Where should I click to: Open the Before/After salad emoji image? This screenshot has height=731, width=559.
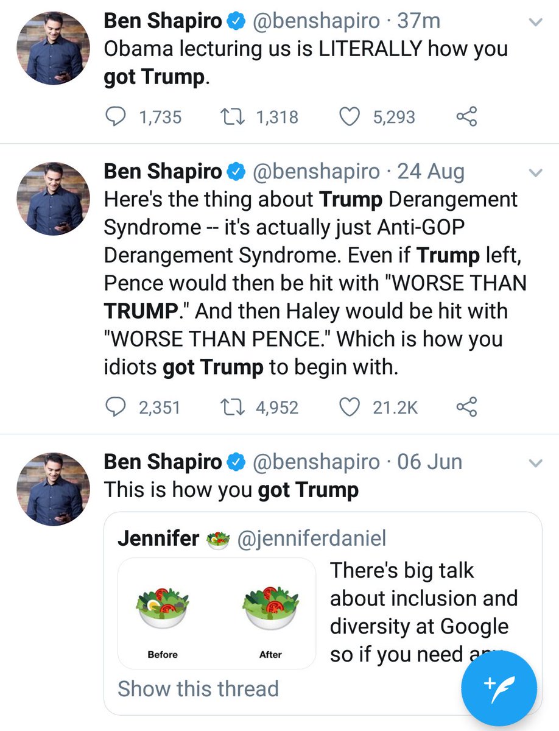[x=217, y=613]
